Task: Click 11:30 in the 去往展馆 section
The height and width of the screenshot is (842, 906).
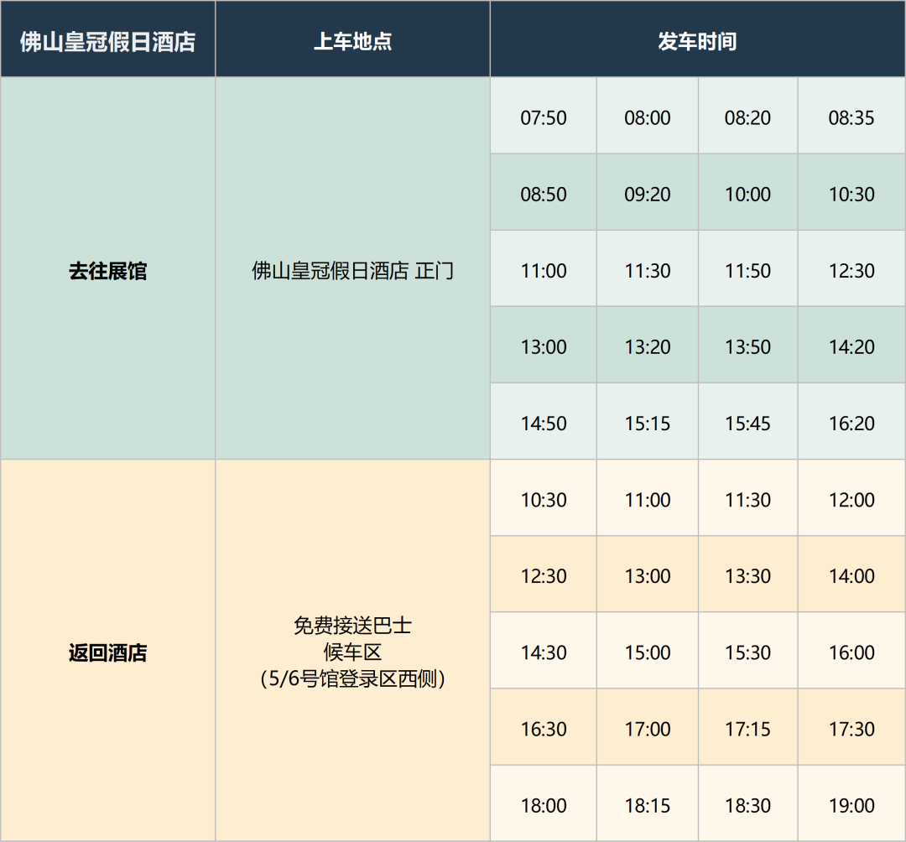Action: 647,268
